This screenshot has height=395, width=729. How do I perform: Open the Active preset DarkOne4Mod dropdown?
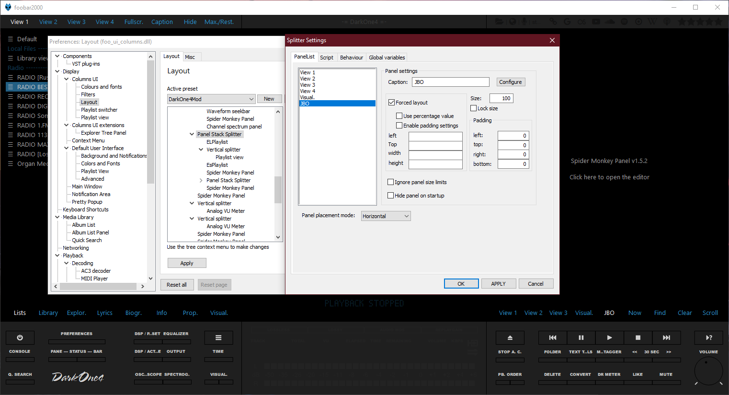point(211,99)
